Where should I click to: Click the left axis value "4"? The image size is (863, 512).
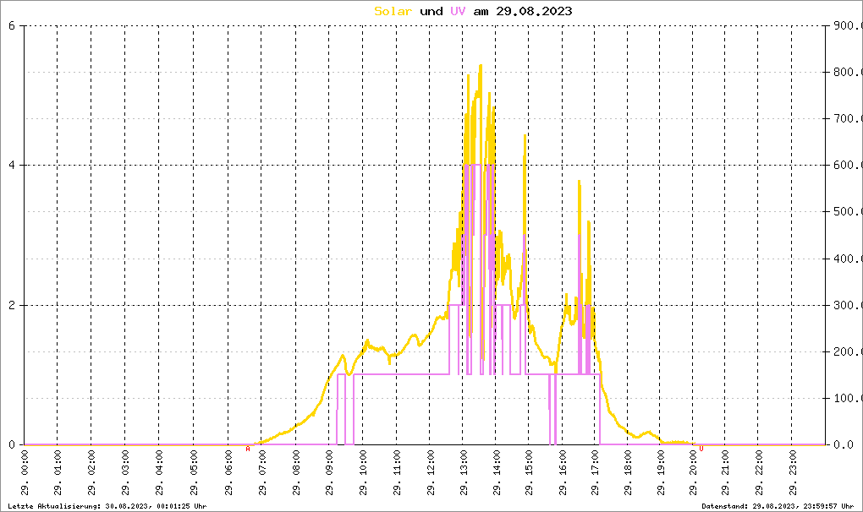[12, 166]
